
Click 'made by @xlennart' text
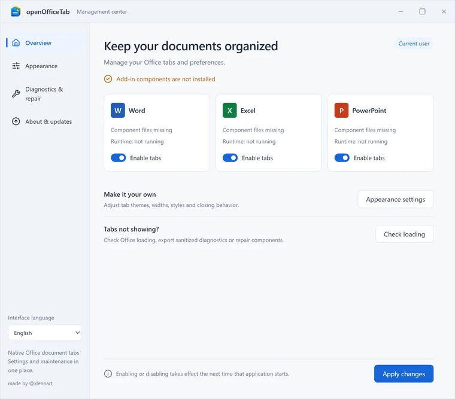pyautogui.click(x=30, y=383)
